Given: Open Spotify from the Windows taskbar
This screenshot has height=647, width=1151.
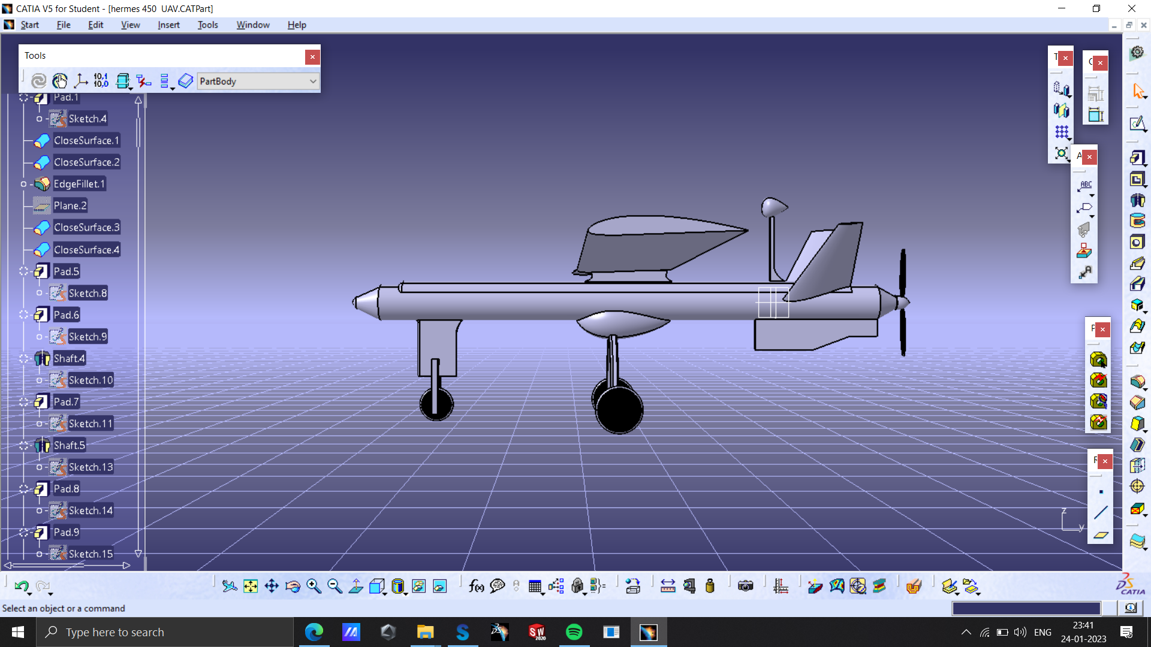Looking at the screenshot, I should (x=574, y=631).
